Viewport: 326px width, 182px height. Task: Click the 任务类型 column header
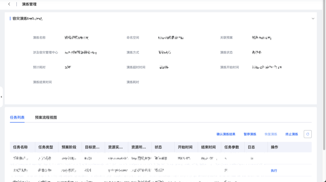click(46, 147)
